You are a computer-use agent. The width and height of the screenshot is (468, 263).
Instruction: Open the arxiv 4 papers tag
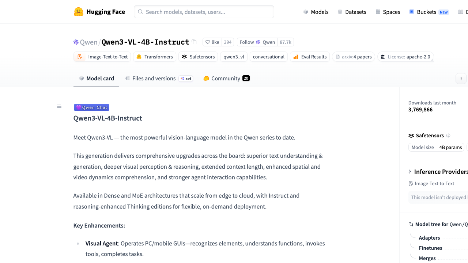354,57
